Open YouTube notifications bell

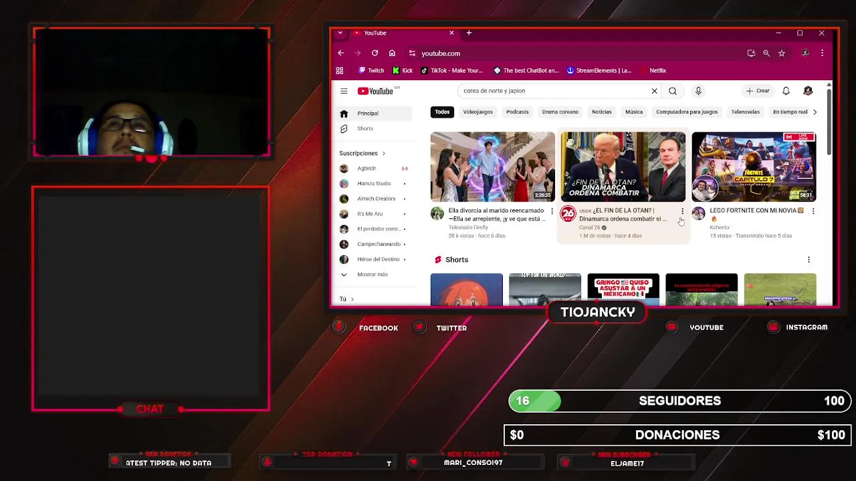click(x=786, y=91)
